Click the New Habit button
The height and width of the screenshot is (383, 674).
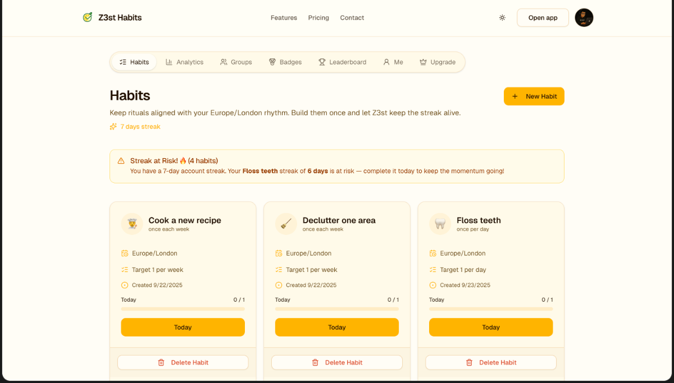(x=534, y=96)
